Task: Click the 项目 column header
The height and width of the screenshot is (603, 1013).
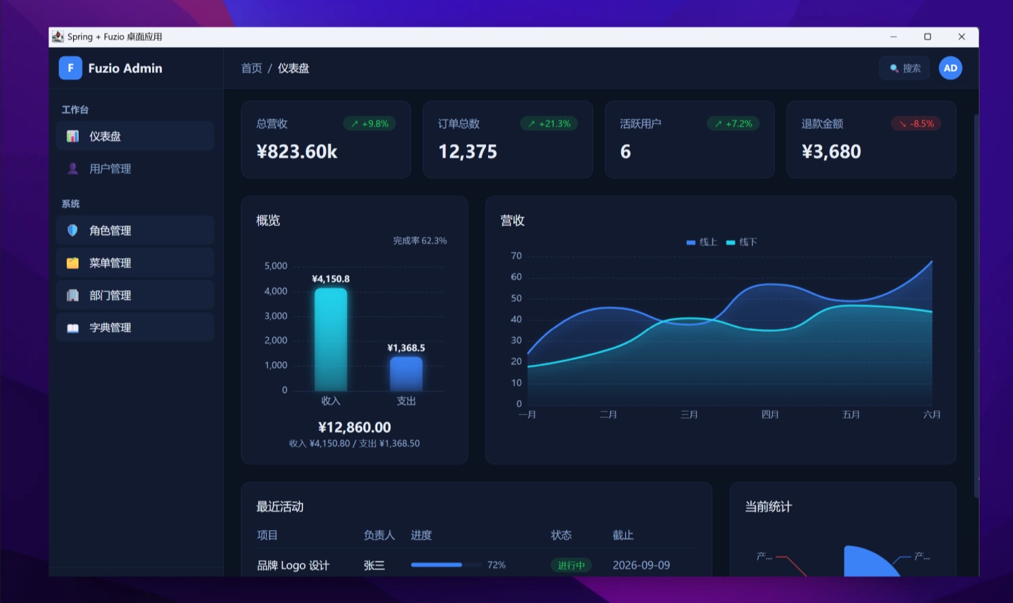Action: [x=267, y=535]
